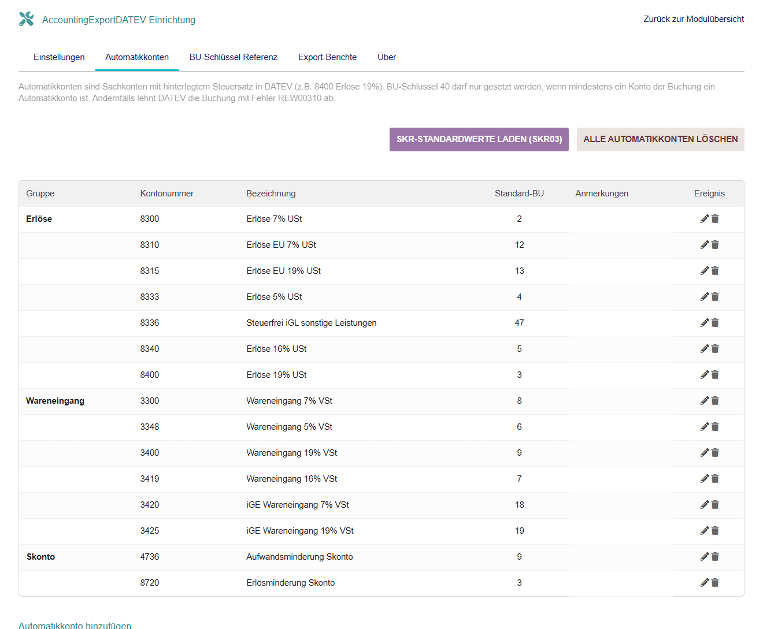Image resolution: width=763 pixels, height=629 pixels.
Task: Delete account 8333 Erlöse 5% USt
Action: point(715,297)
